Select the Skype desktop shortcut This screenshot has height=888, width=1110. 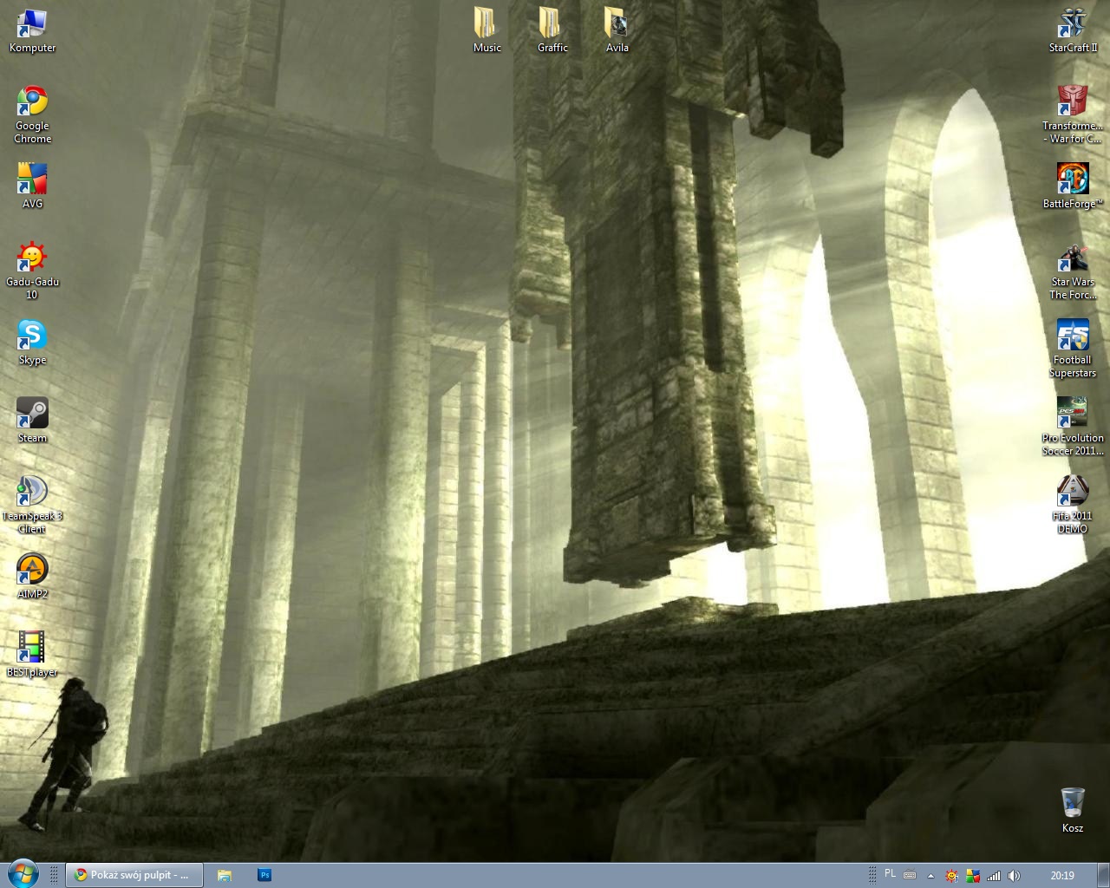(x=32, y=343)
